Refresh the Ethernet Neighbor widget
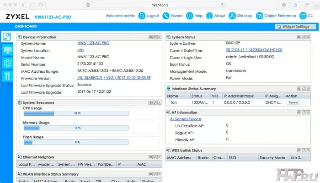The width and height of the screenshot is (320, 183). coord(155,157)
